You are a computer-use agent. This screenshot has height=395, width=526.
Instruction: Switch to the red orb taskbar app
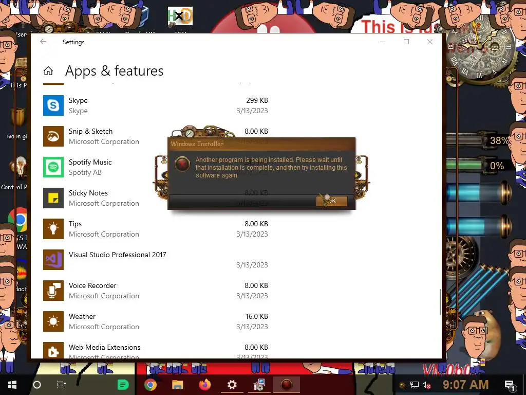click(x=287, y=385)
